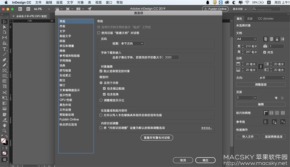The image size is (290, 167).
Task: Open the 46.9% zoom level dropdown
Action: click(x=49, y=9)
